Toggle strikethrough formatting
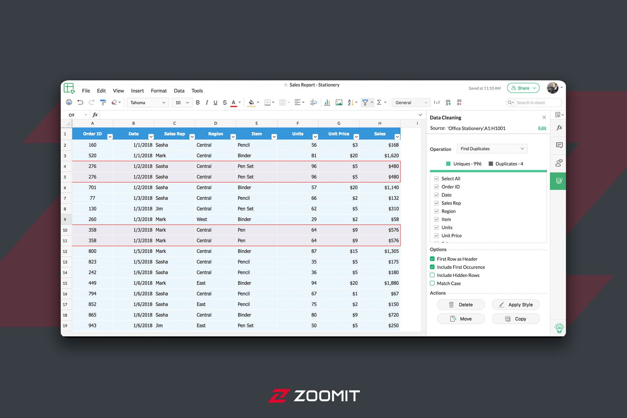Image resolution: width=627 pixels, height=418 pixels. click(x=225, y=103)
